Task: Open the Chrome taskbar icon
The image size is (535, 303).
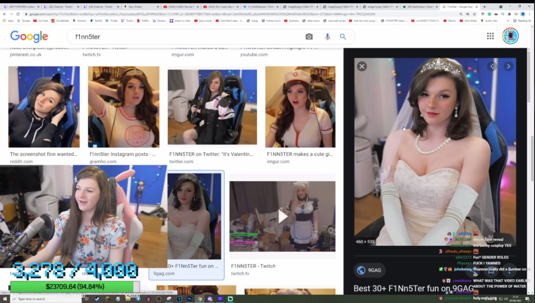Action: [200, 299]
